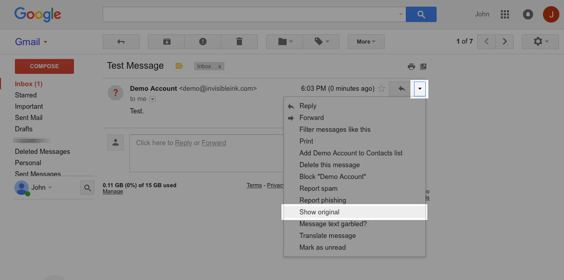
Task: Show details arrow next to 'to me'
Action: coord(153,99)
